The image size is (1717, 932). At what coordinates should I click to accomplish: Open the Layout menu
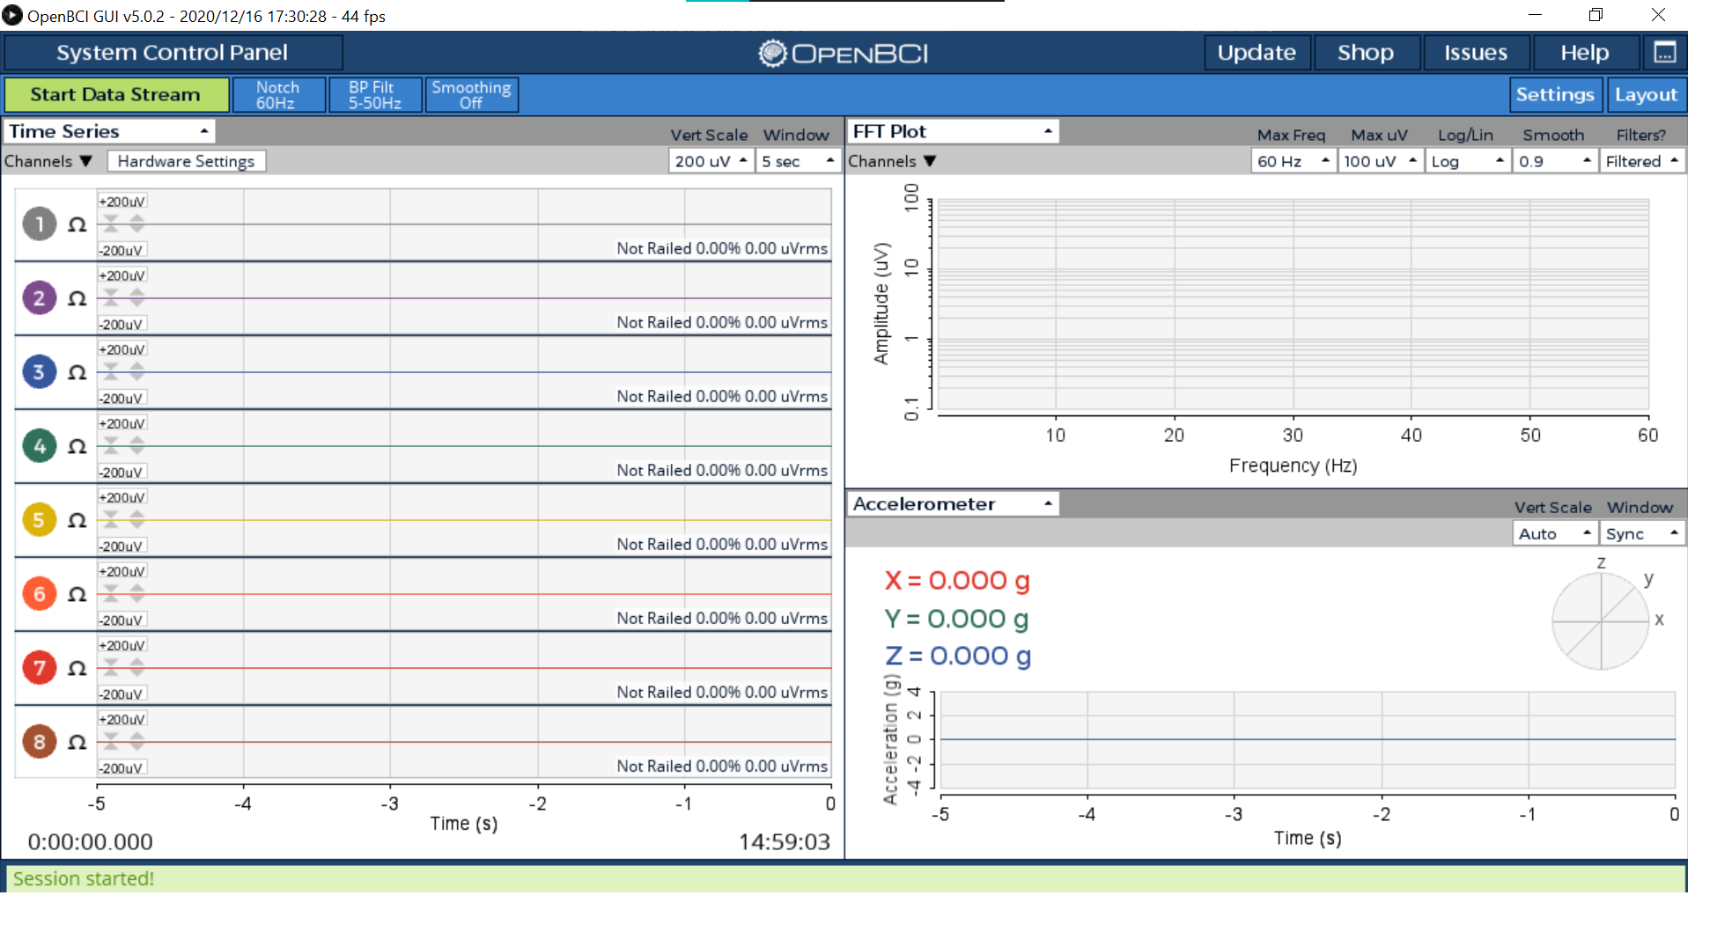pos(1646,94)
